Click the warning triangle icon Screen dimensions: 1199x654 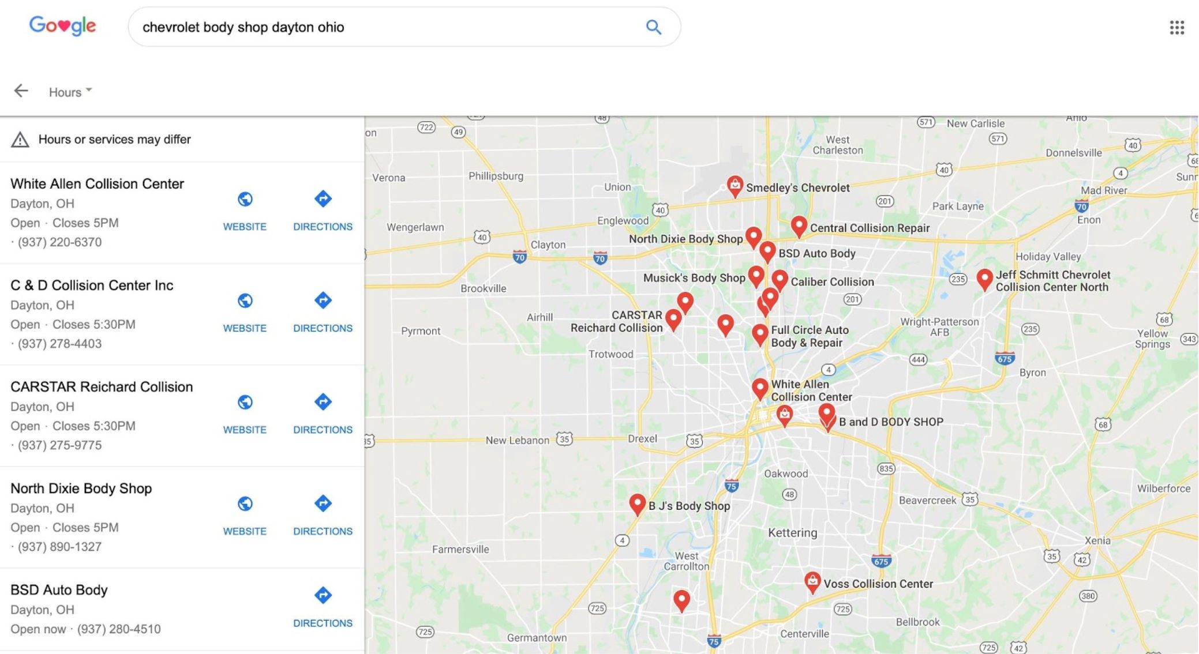pyautogui.click(x=20, y=140)
